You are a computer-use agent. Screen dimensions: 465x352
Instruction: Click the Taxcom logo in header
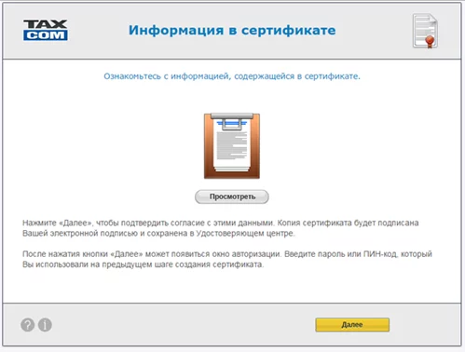pyautogui.click(x=46, y=30)
